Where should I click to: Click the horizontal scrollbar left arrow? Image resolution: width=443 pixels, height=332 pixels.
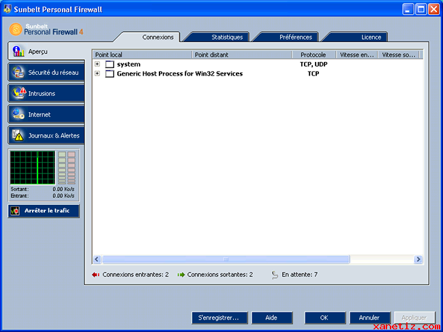click(97, 259)
